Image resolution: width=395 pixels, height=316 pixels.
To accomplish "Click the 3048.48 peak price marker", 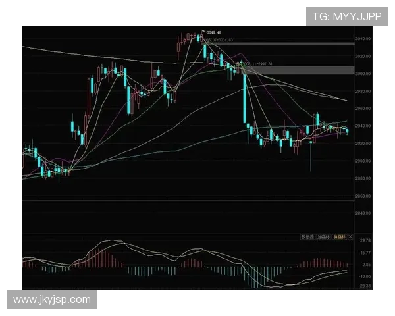I will [x=211, y=32].
